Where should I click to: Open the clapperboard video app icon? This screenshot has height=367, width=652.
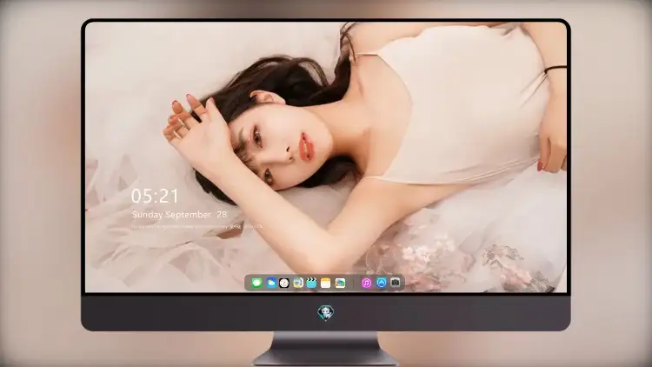pyautogui.click(x=311, y=283)
